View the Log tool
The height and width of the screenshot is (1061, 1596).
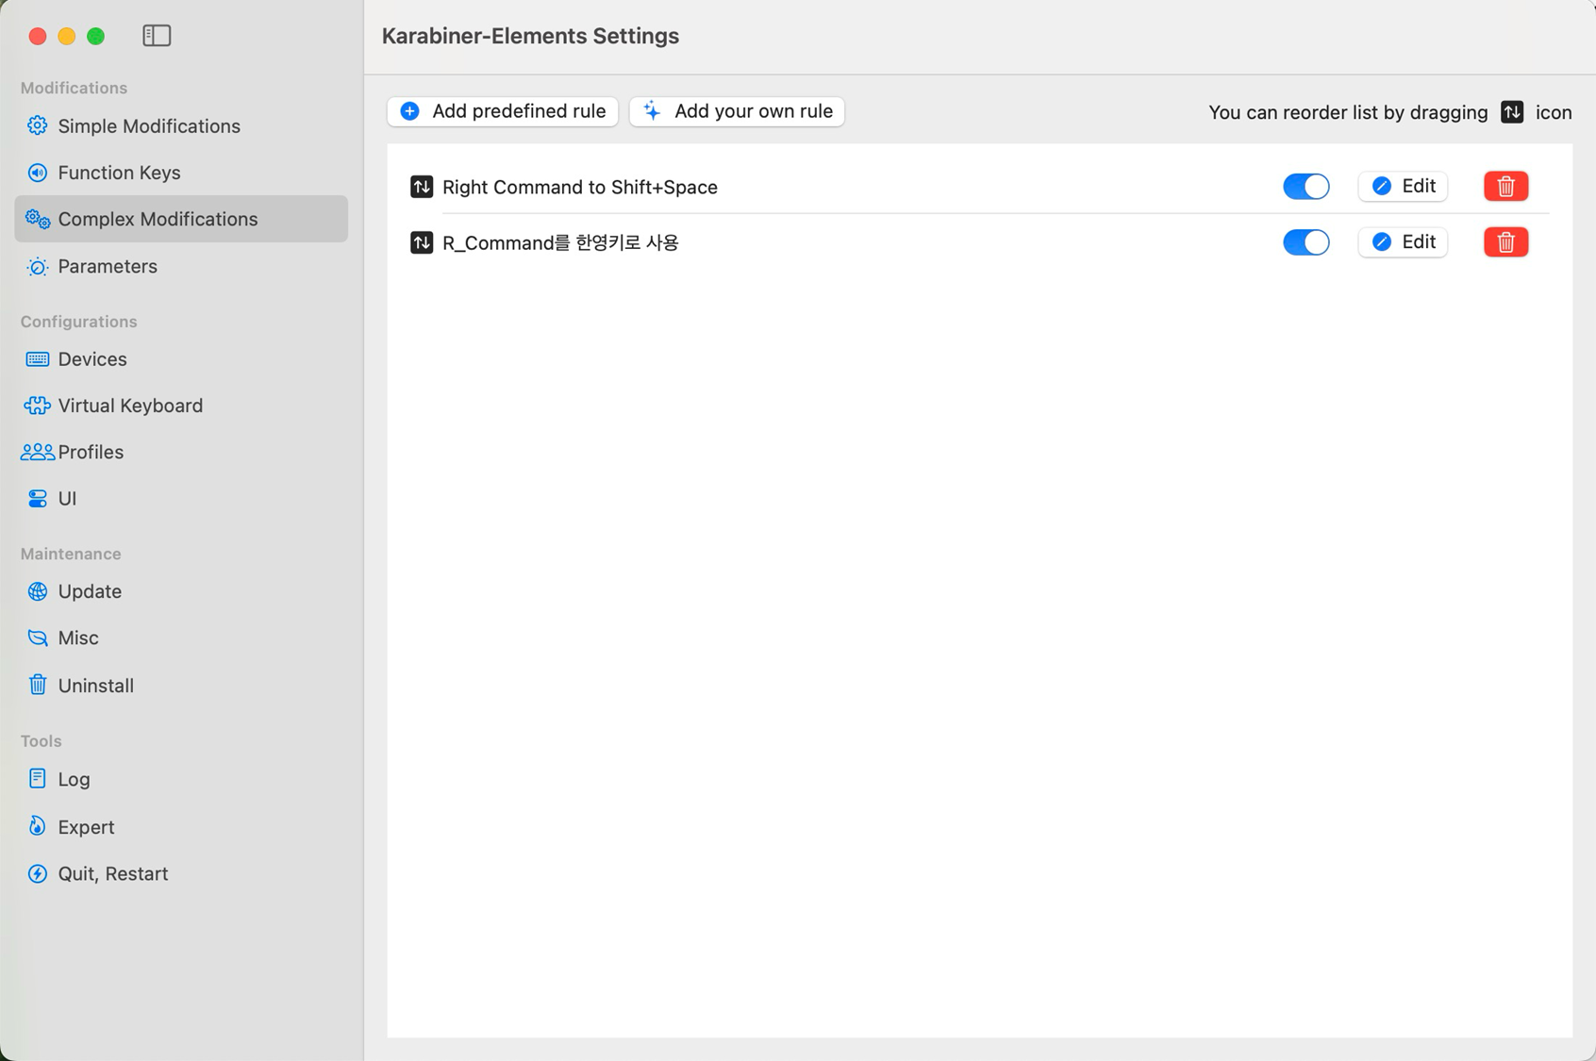[x=181, y=779]
